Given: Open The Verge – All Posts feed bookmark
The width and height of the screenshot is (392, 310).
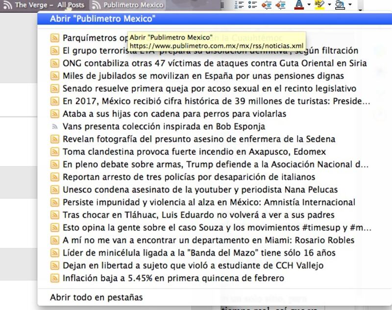Looking at the screenshot, I should 44,5.
